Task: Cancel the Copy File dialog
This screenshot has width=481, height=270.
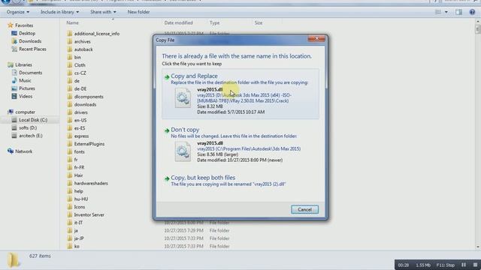Action: click(x=304, y=210)
